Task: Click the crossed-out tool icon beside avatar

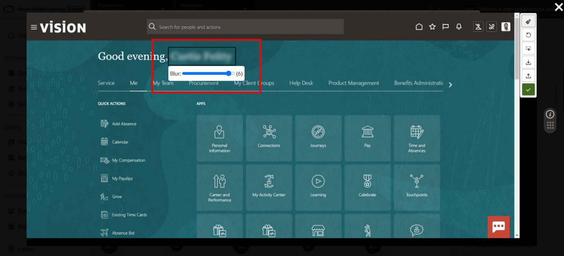Action: pyautogui.click(x=491, y=27)
